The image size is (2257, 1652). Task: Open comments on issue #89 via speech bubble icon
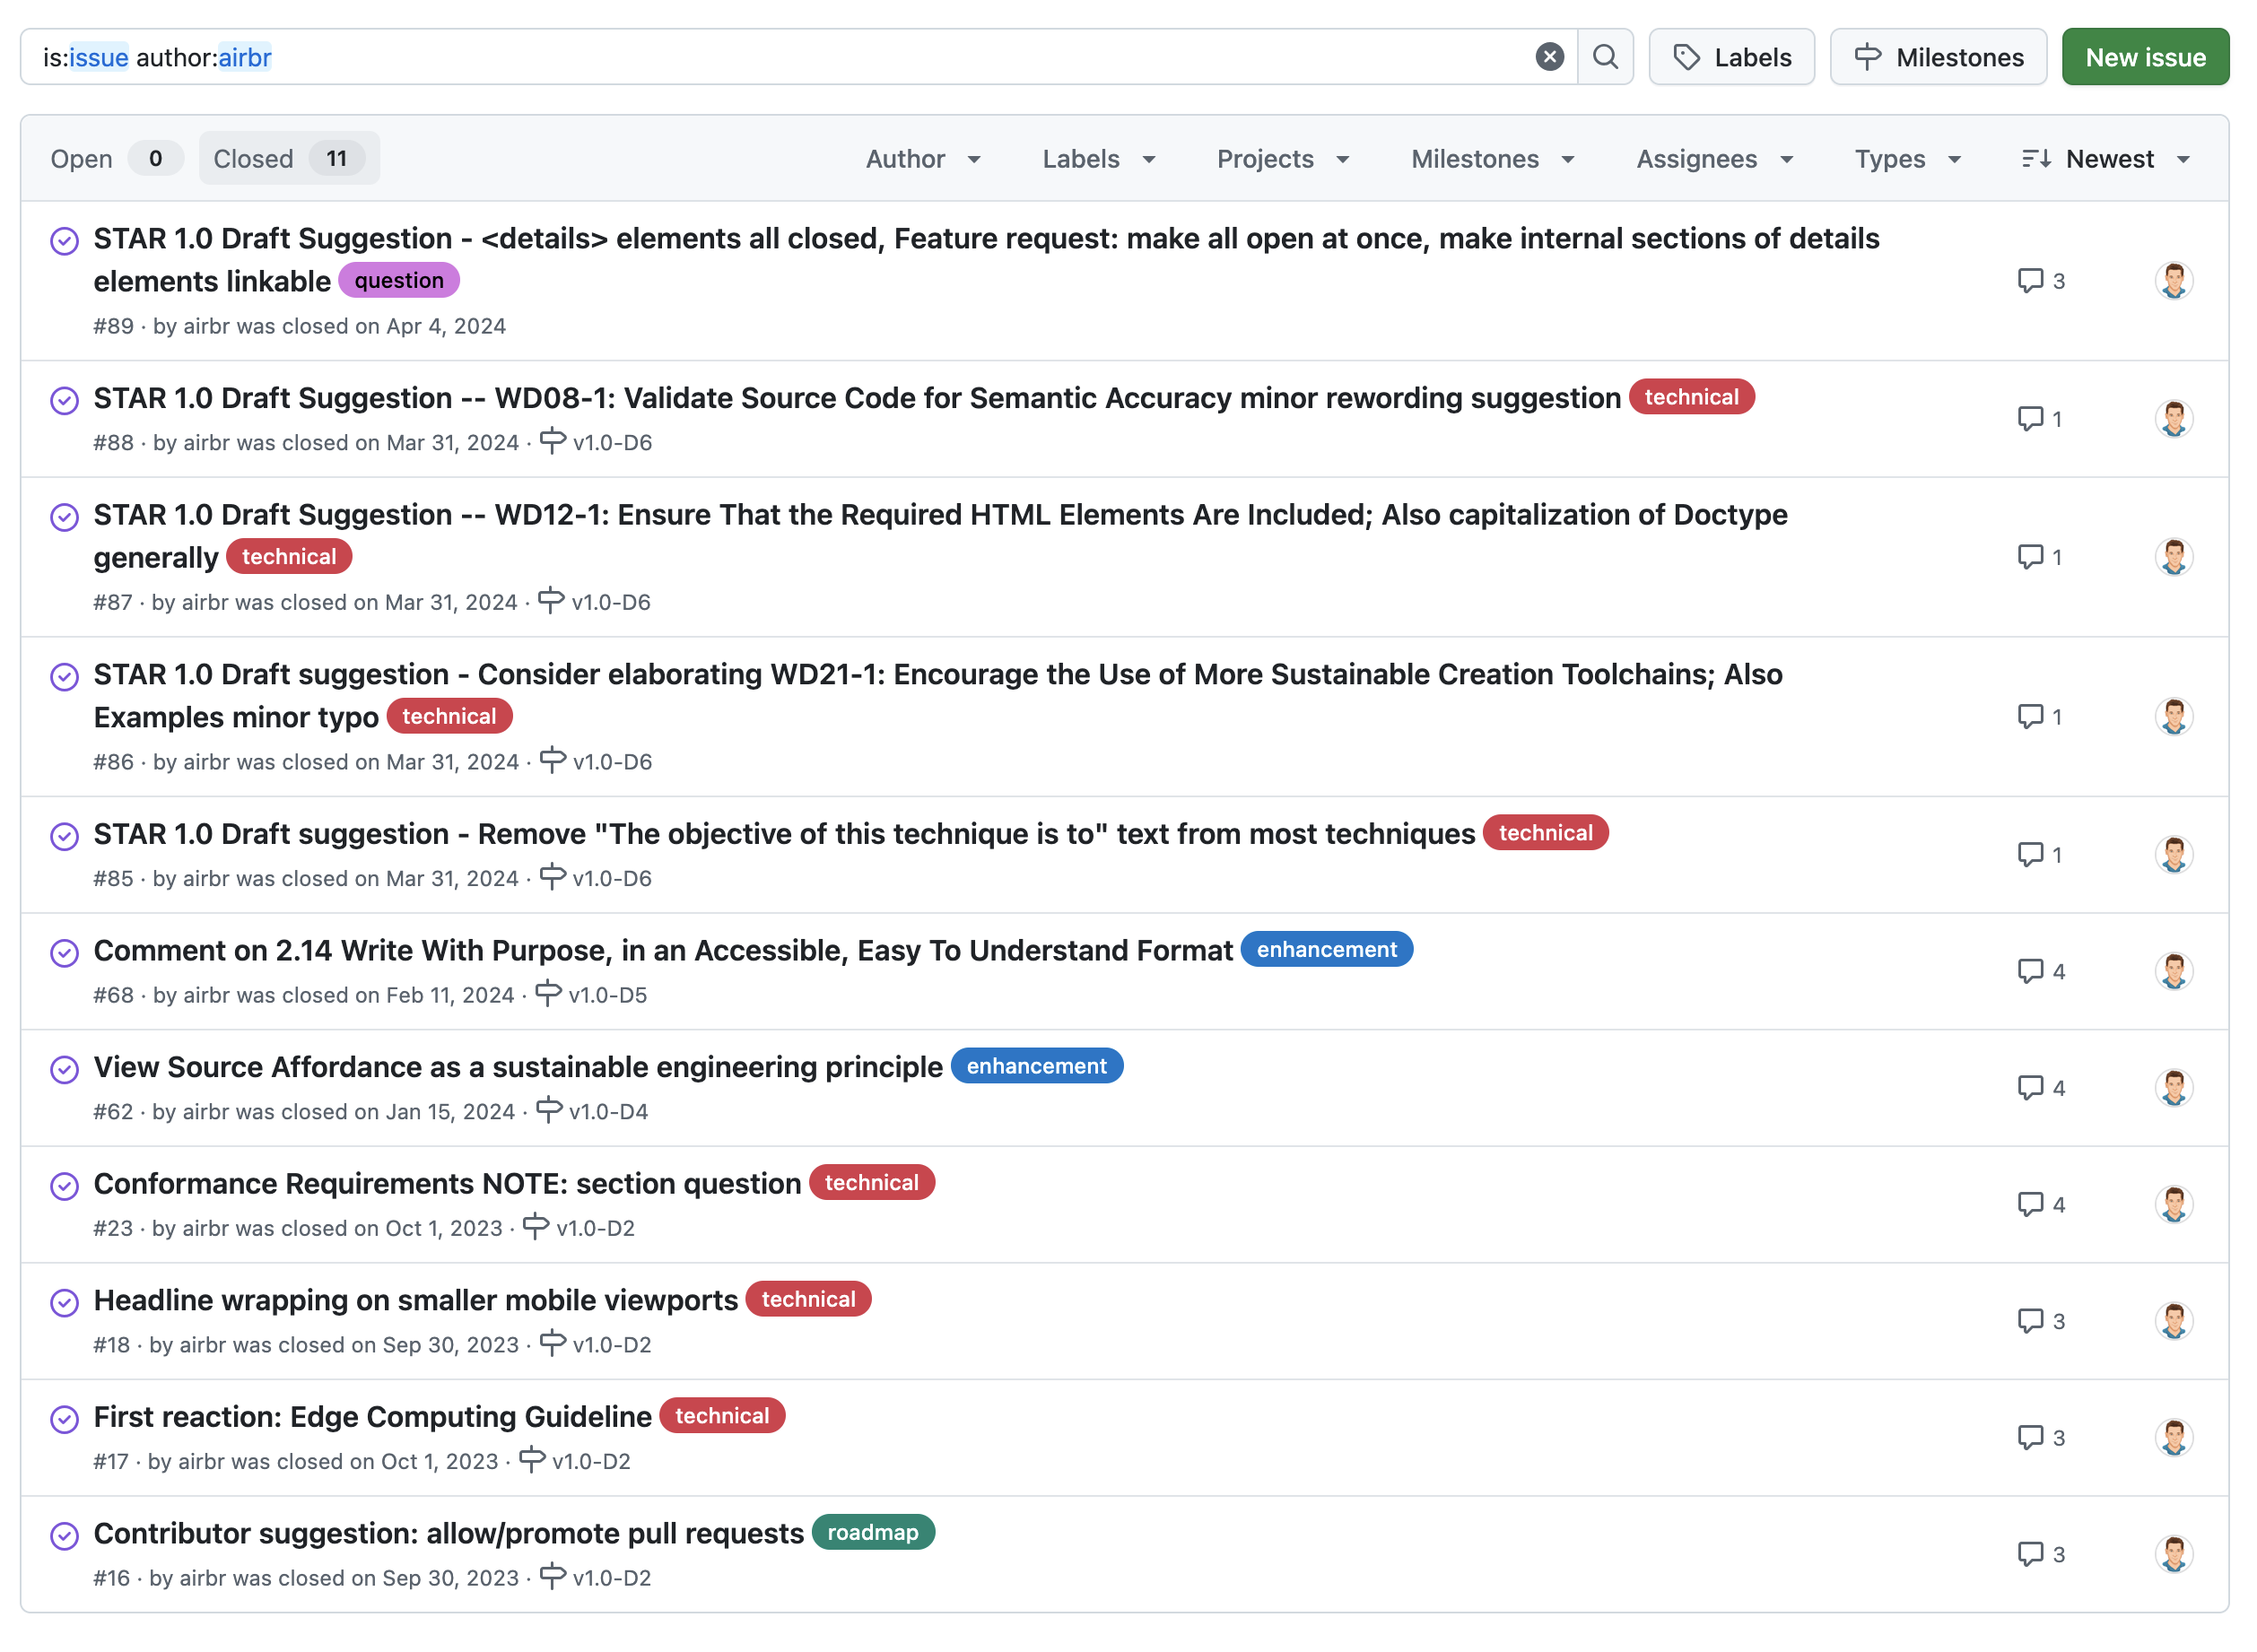click(2031, 281)
